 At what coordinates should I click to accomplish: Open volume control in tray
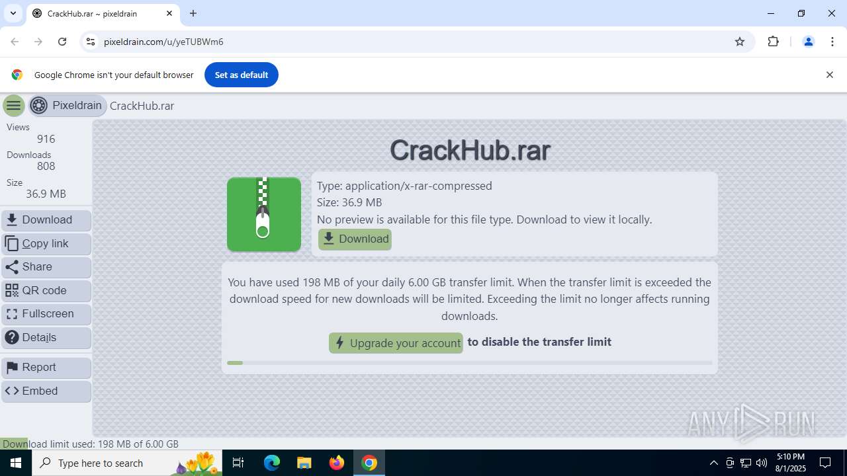click(x=762, y=463)
